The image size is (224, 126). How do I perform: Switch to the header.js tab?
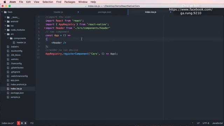[58, 12]
